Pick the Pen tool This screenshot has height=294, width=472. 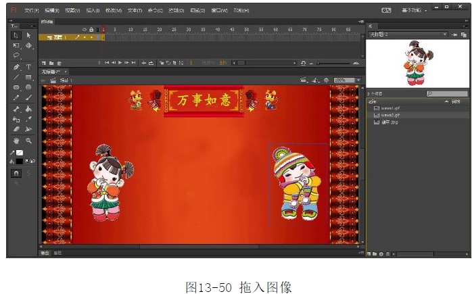16,67
